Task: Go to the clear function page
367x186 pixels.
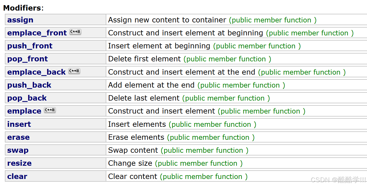Action: (17, 177)
